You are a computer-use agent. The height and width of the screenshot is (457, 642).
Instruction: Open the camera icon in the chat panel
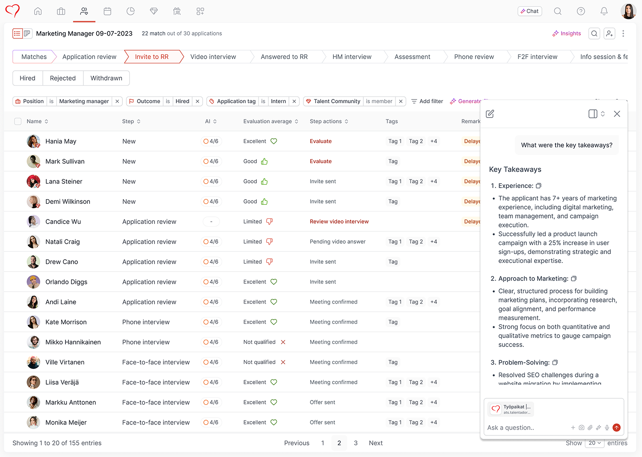581,427
